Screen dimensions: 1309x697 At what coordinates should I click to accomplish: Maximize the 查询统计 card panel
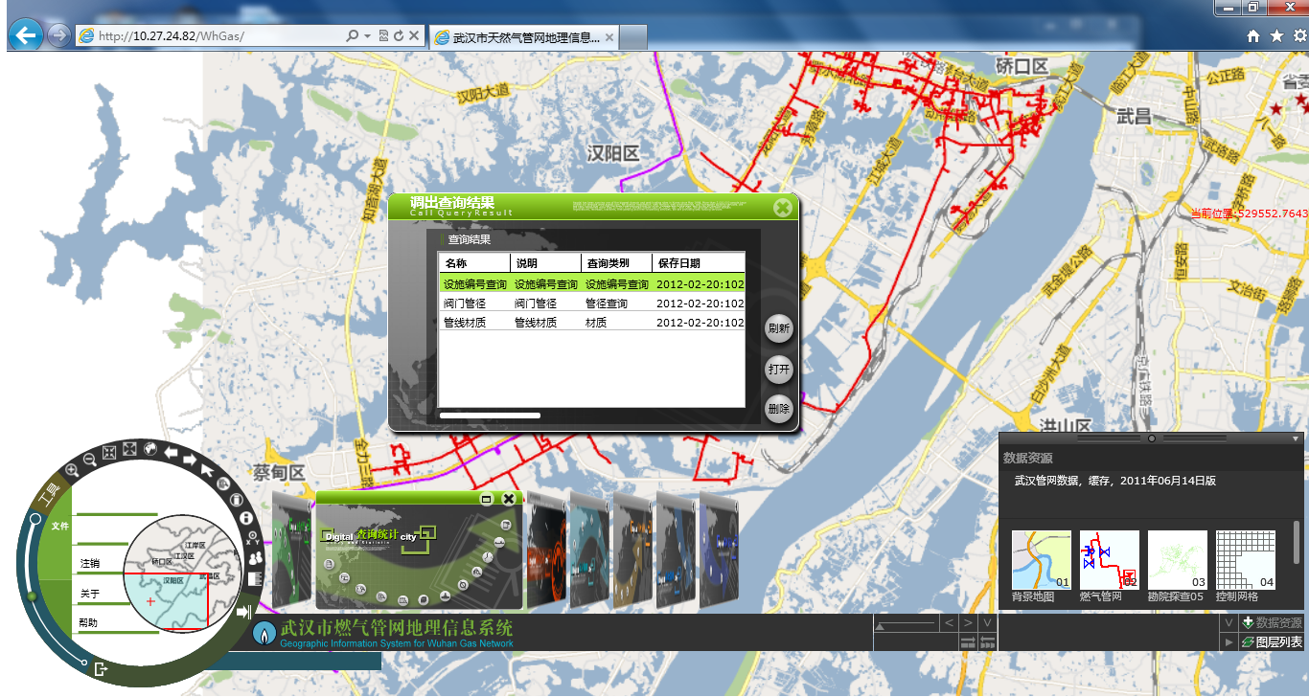[x=487, y=499]
